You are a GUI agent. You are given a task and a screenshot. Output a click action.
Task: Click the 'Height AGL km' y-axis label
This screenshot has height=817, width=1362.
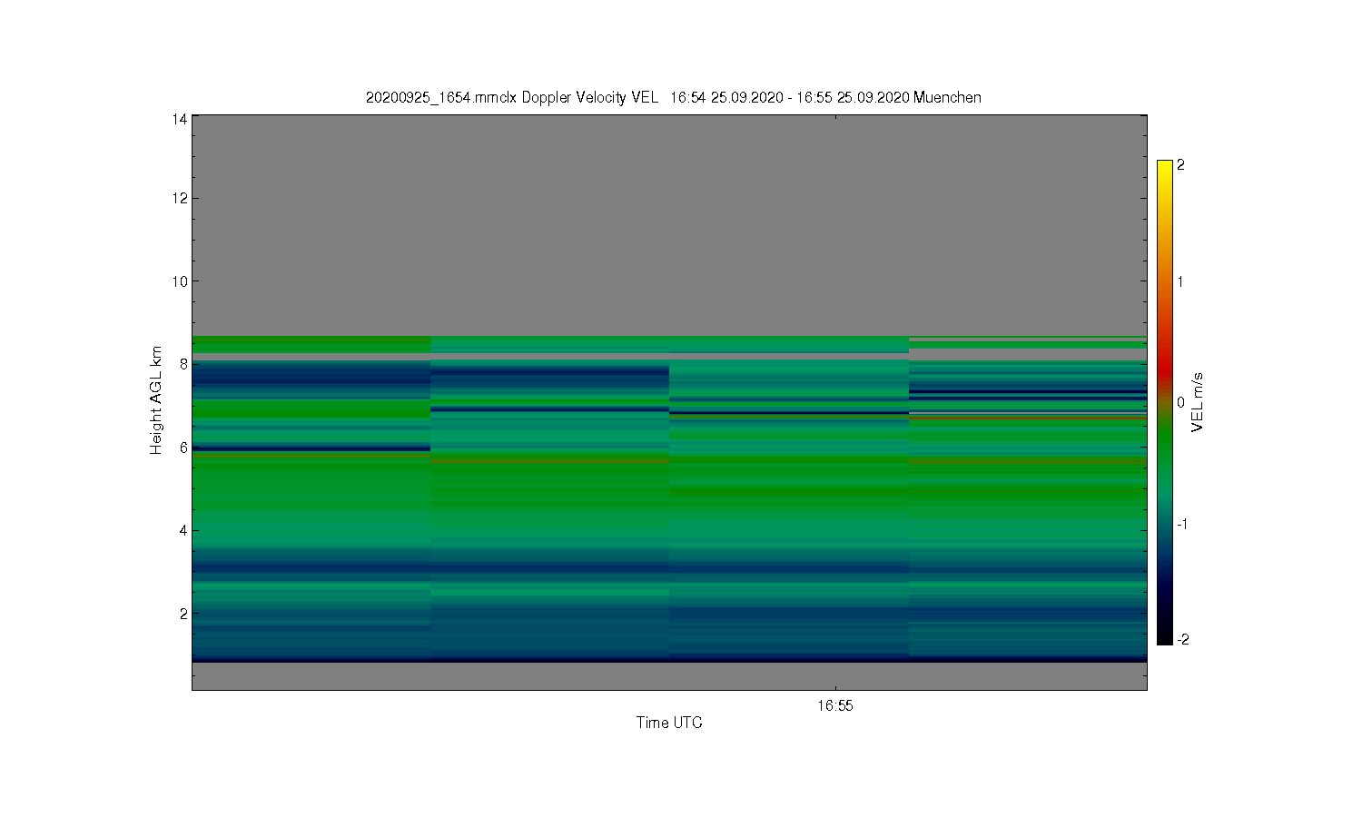156,400
